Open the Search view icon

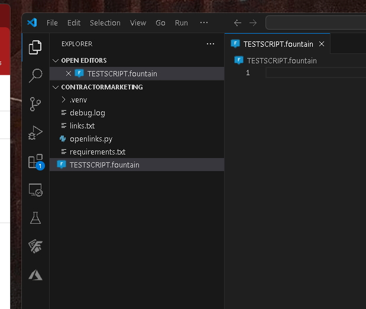(35, 76)
